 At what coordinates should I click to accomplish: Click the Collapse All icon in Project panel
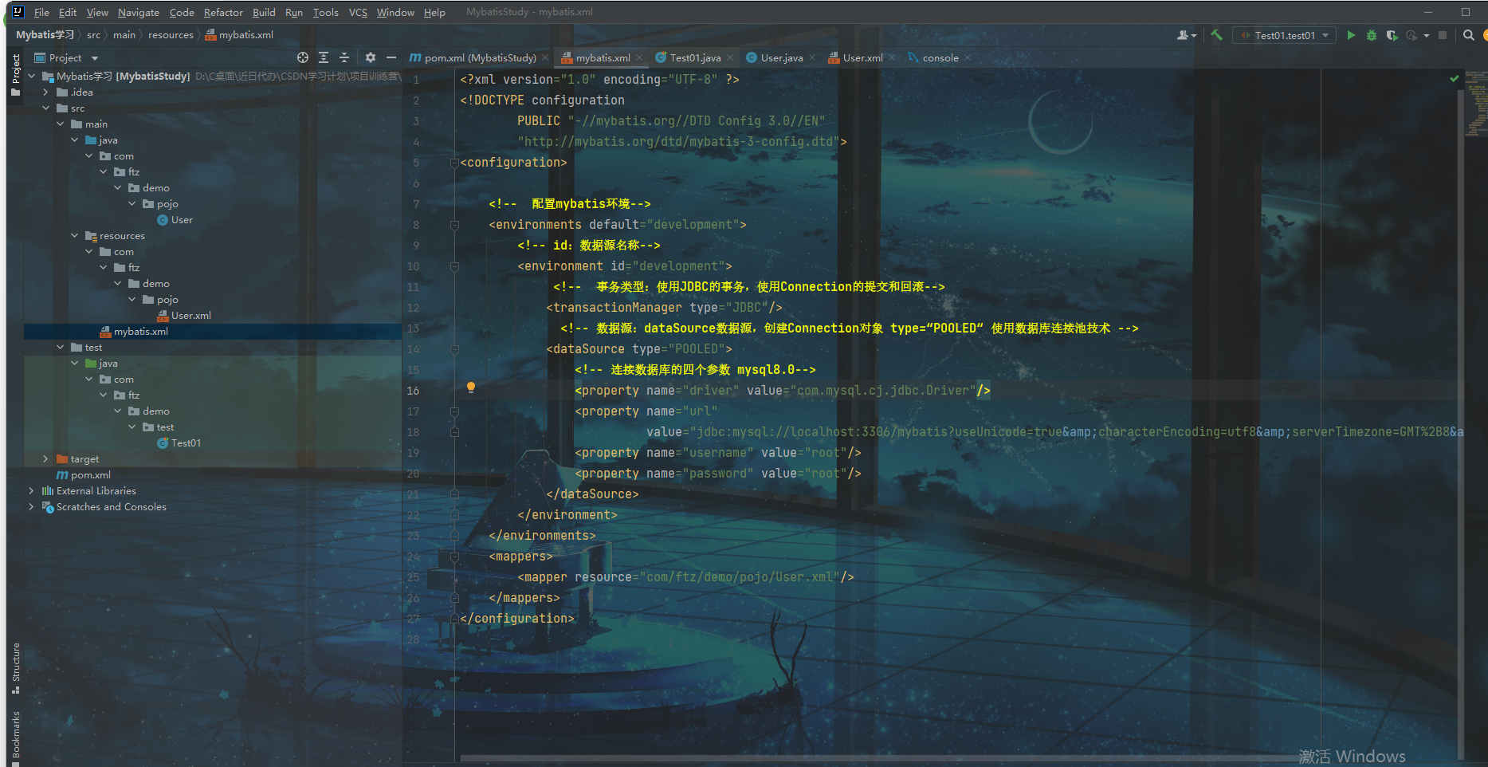pos(344,57)
